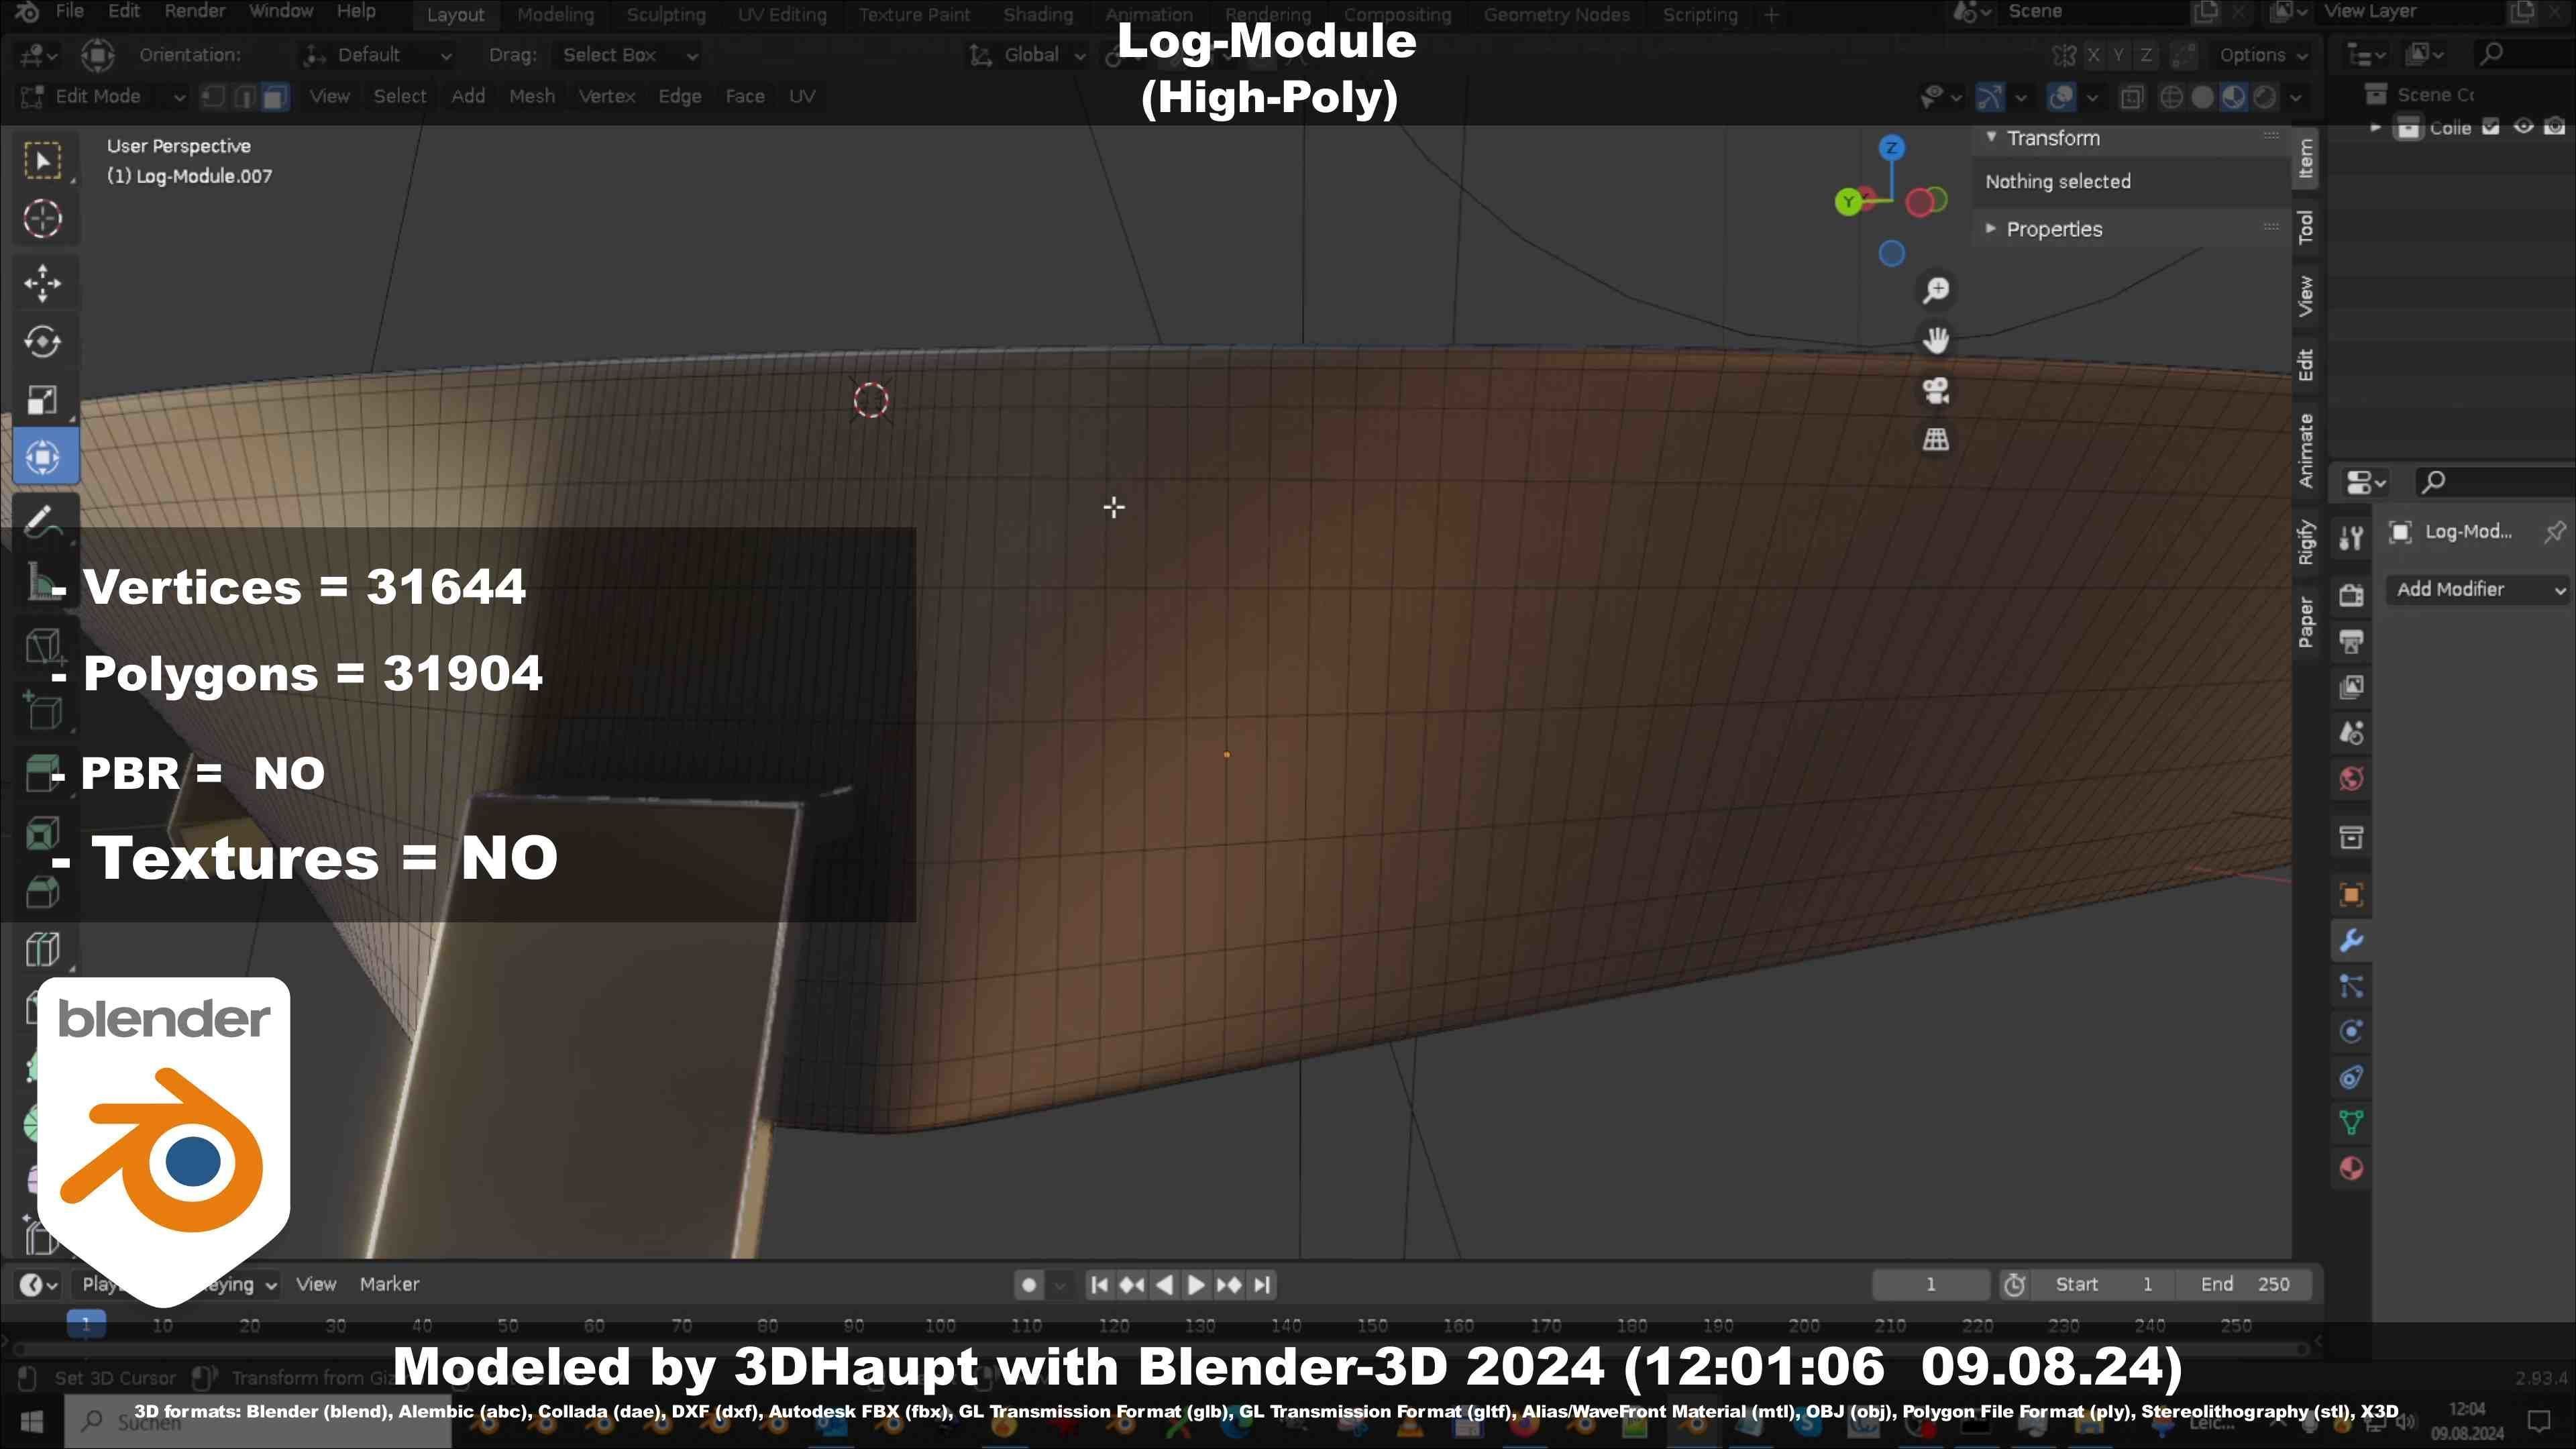
Task: Toggle X axis mirror
Action: click(x=2093, y=55)
